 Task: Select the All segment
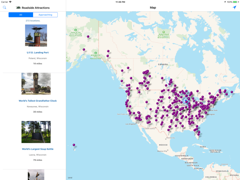click(21, 15)
